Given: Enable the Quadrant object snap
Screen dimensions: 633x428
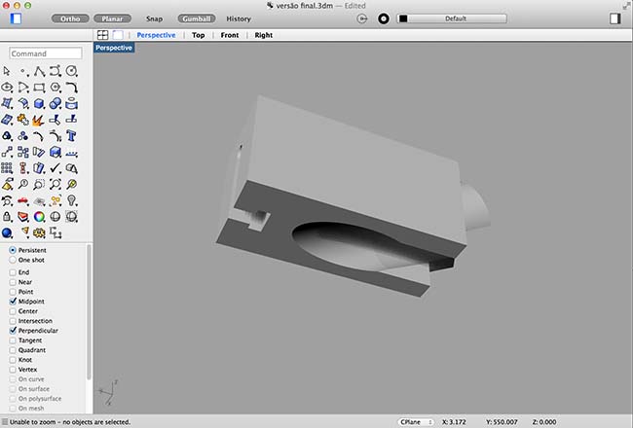Looking at the screenshot, I should pyautogui.click(x=13, y=350).
